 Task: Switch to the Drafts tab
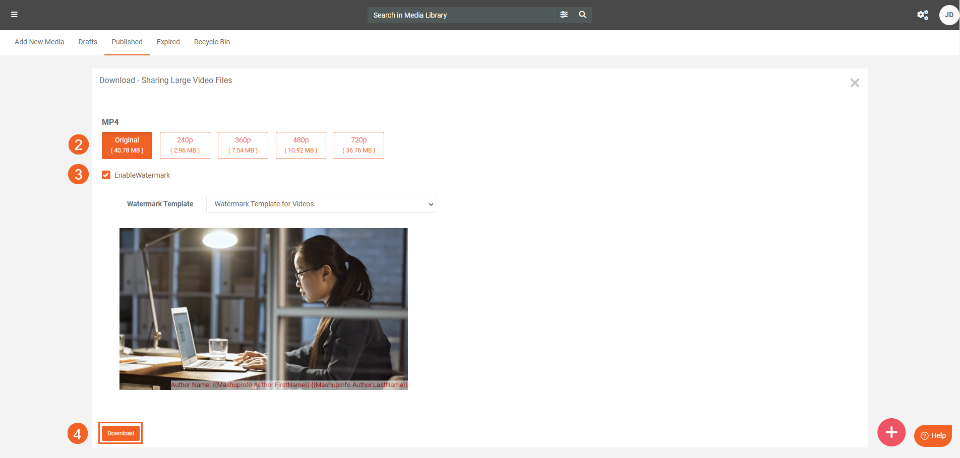pyautogui.click(x=88, y=42)
